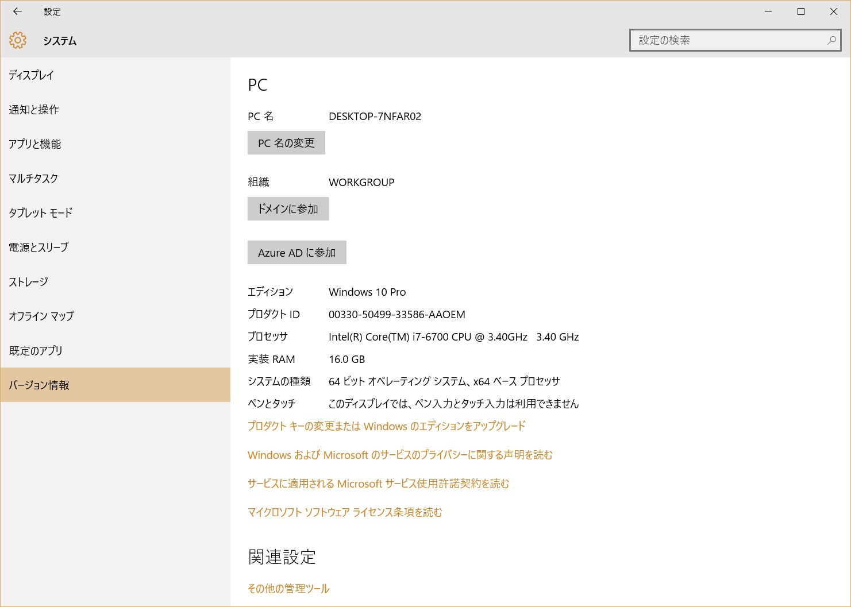Click the 関連設定 heading
This screenshot has width=851, height=607.
point(282,557)
